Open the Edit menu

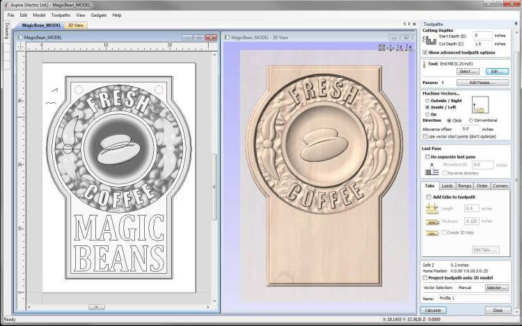pos(23,15)
